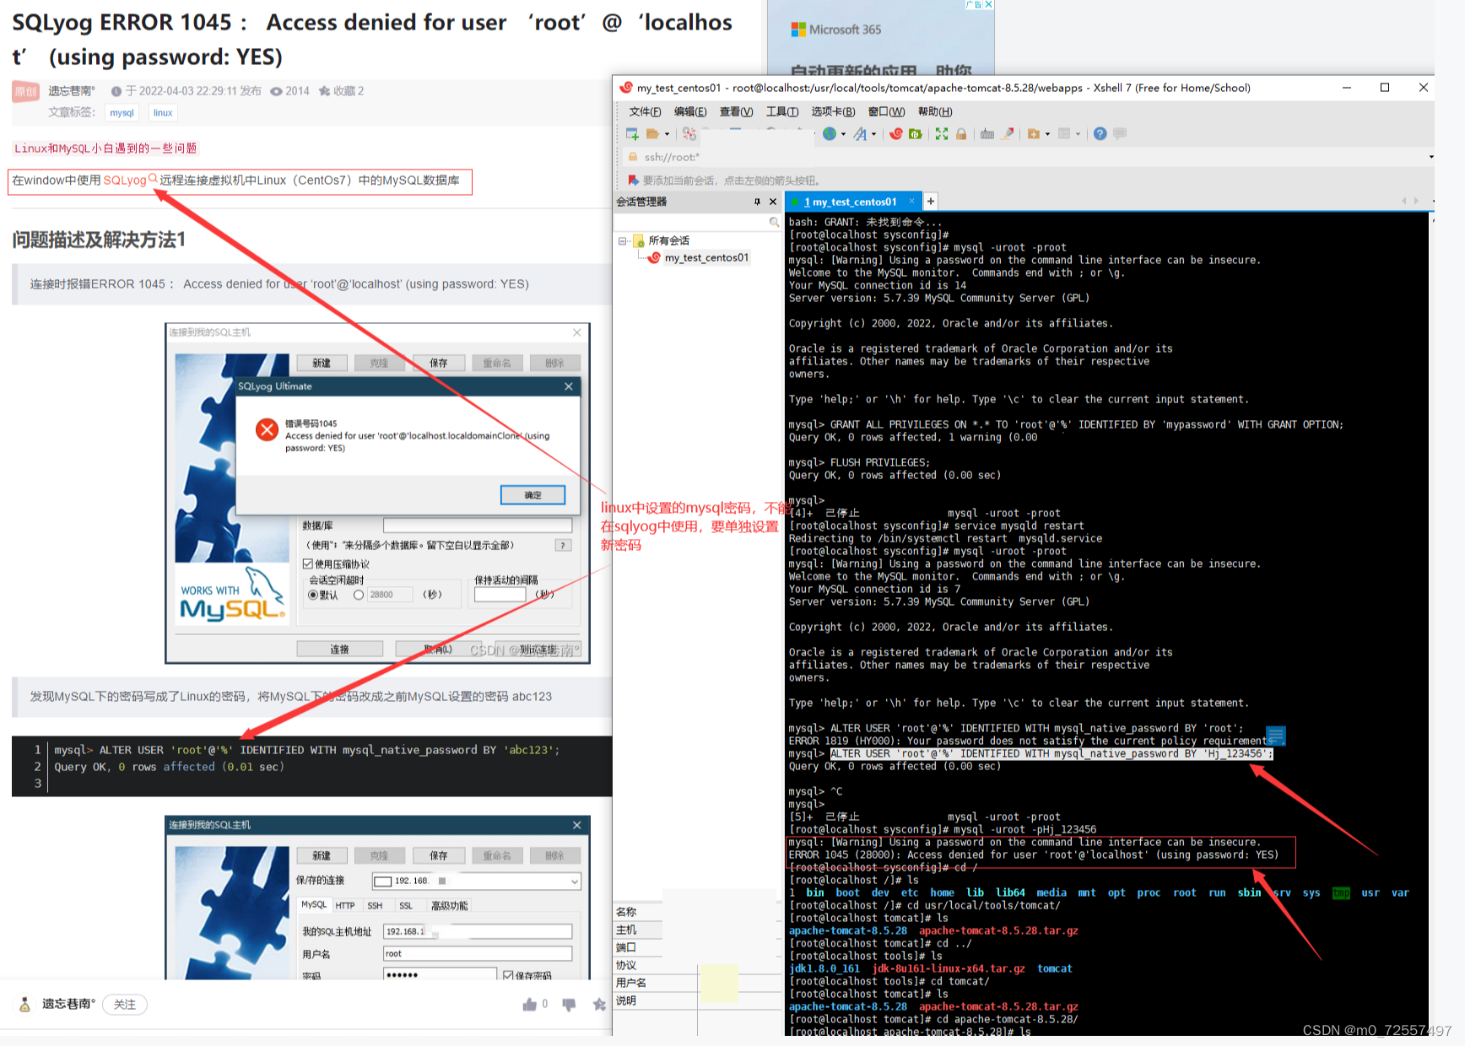Close the my_test_centos01 tab with its X
Viewport: 1465px width, 1046px height.
(x=911, y=201)
